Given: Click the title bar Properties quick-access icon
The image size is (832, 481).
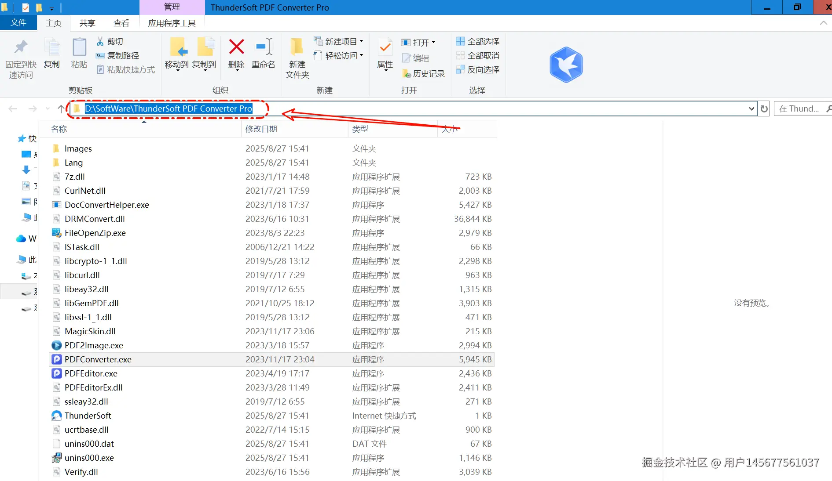Looking at the screenshot, I should 26,7.
